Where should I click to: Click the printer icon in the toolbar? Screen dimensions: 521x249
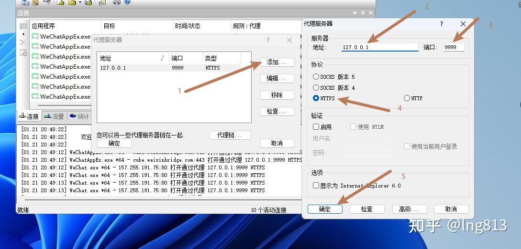pyautogui.click(x=116, y=2)
